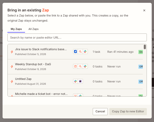The image size is (154, 122).
Task: Click Published August 31, 2026 text
Action: 30,84
